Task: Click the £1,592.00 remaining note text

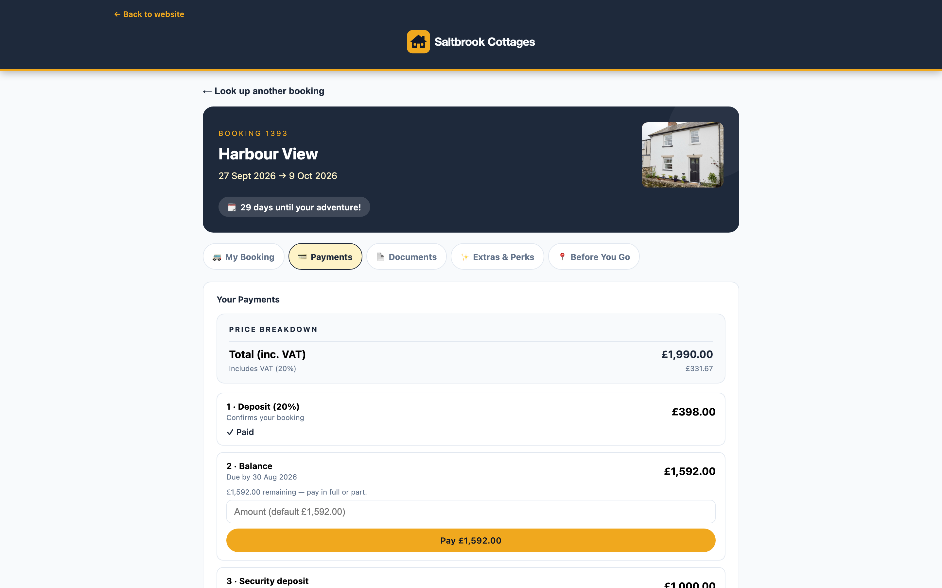Action: (x=297, y=492)
